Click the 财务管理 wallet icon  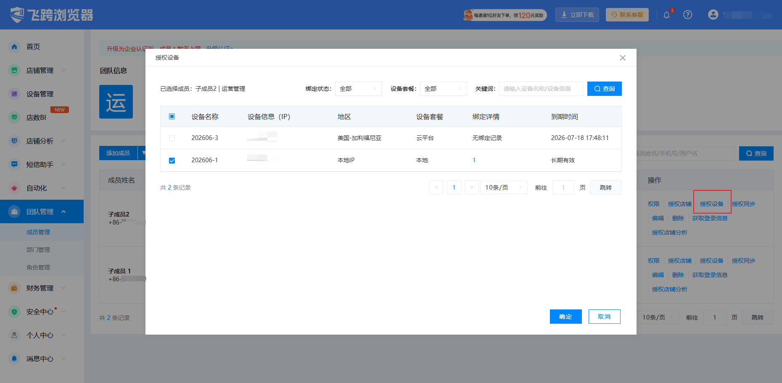coord(14,288)
